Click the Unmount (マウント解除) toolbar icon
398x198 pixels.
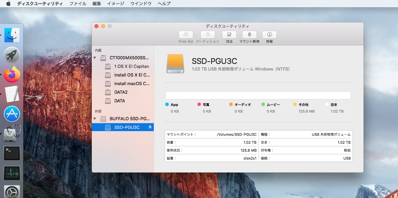point(249,35)
